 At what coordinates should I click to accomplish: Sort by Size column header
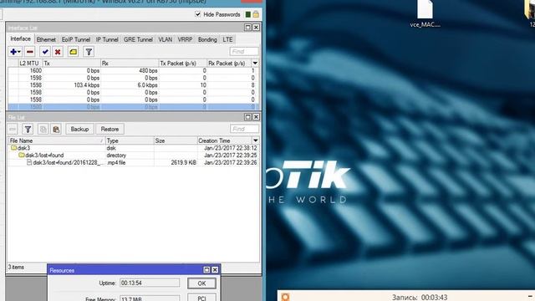point(176,140)
